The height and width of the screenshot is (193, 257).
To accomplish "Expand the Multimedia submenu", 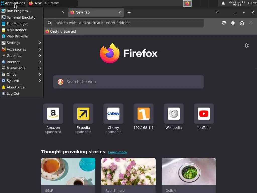I will coord(22,68).
